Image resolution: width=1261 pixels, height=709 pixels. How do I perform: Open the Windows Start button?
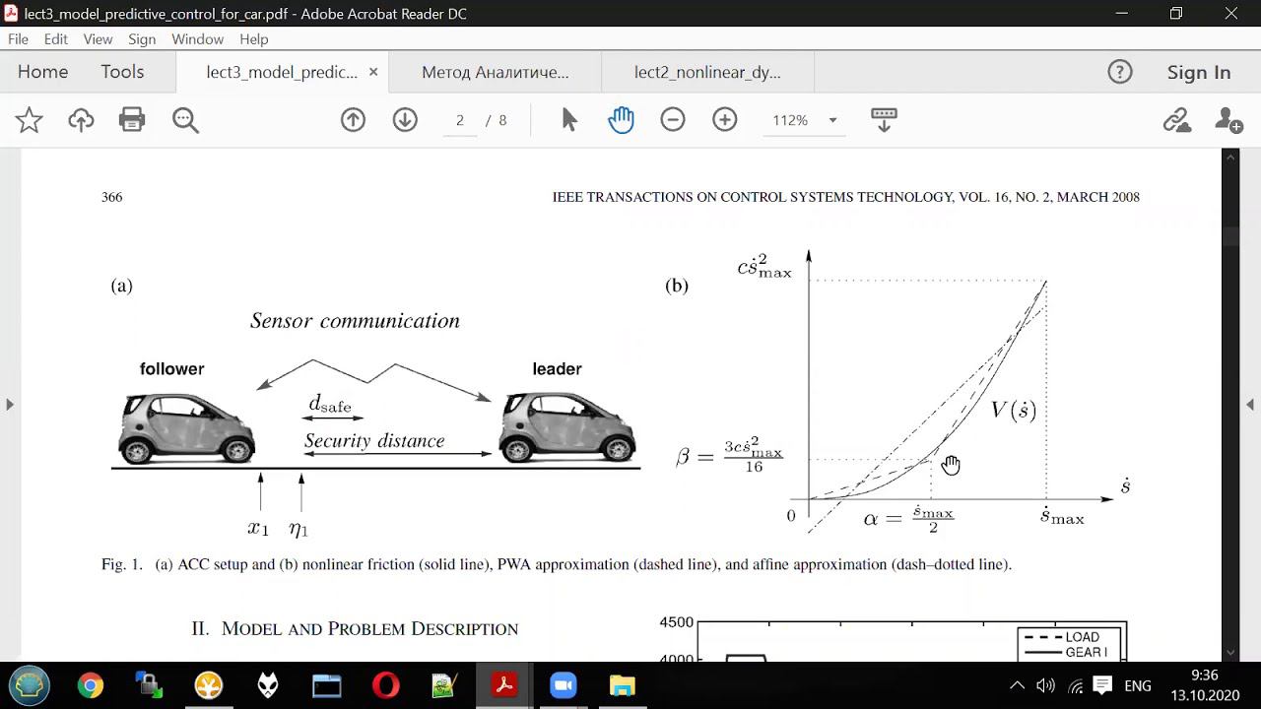[29, 685]
